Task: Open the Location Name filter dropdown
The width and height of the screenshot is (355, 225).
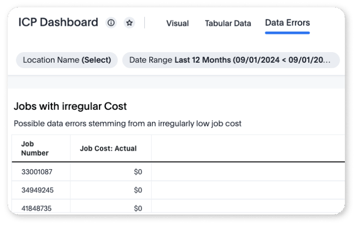Action: pyautogui.click(x=67, y=60)
